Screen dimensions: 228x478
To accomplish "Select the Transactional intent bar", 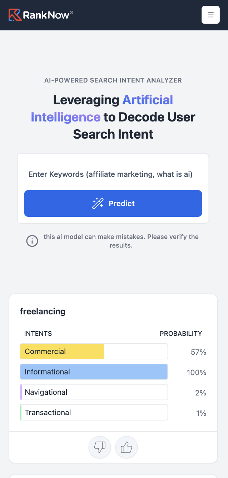I will [94, 413].
